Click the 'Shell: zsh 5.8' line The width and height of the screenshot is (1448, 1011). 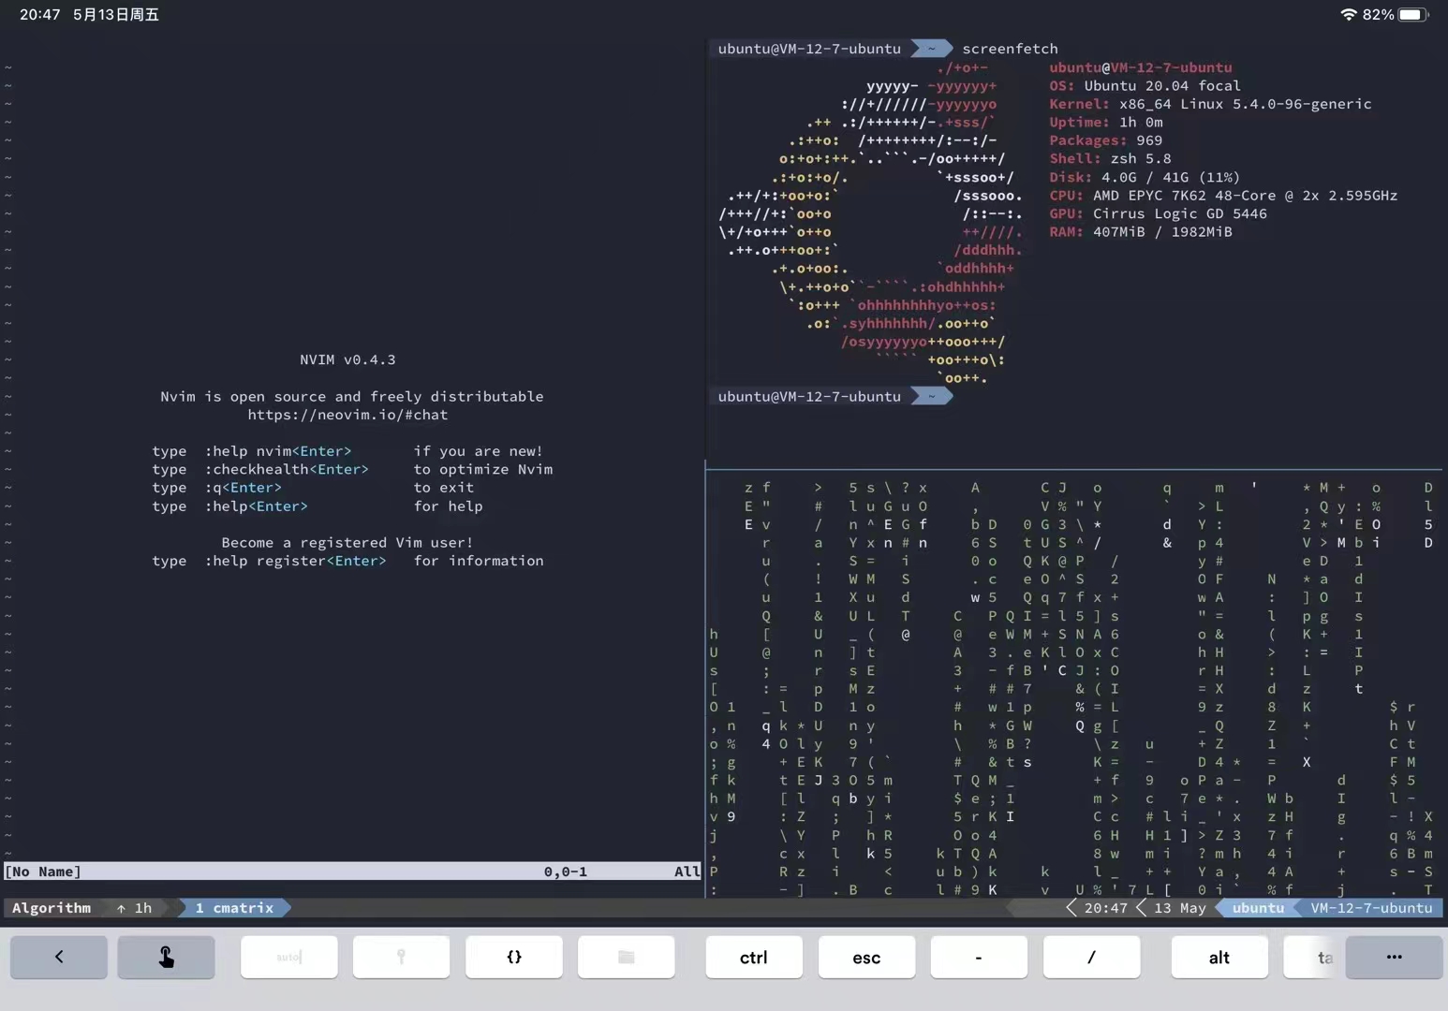pyautogui.click(x=1110, y=158)
